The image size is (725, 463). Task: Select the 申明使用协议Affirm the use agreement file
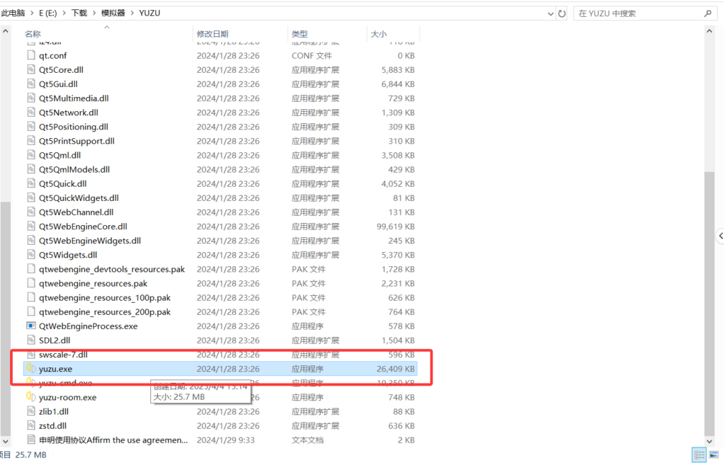(x=113, y=440)
